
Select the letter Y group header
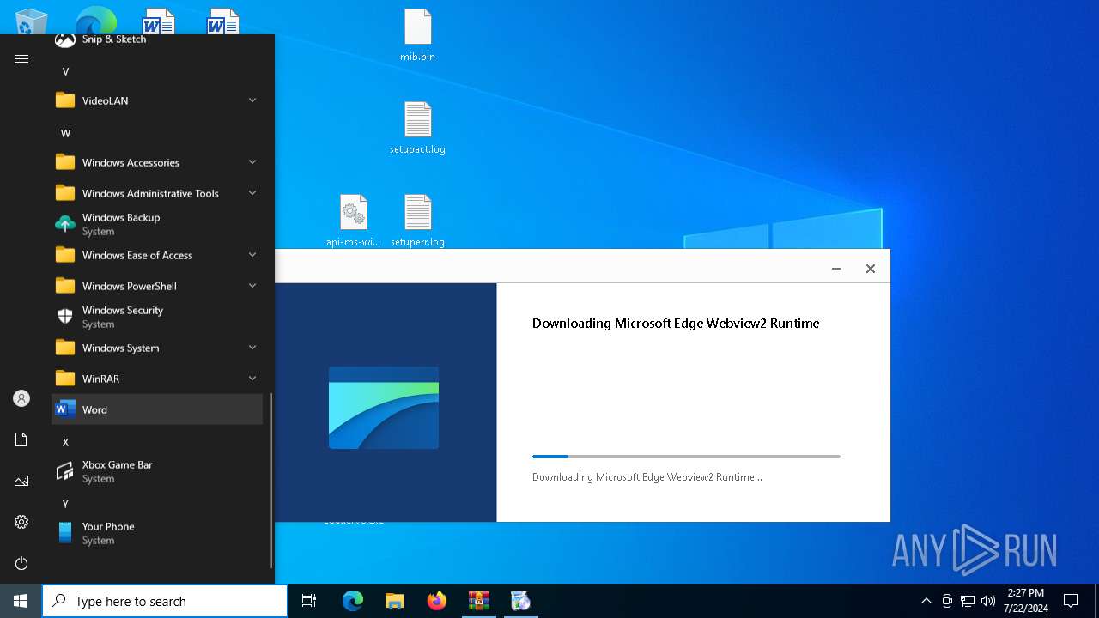(65, 504)
